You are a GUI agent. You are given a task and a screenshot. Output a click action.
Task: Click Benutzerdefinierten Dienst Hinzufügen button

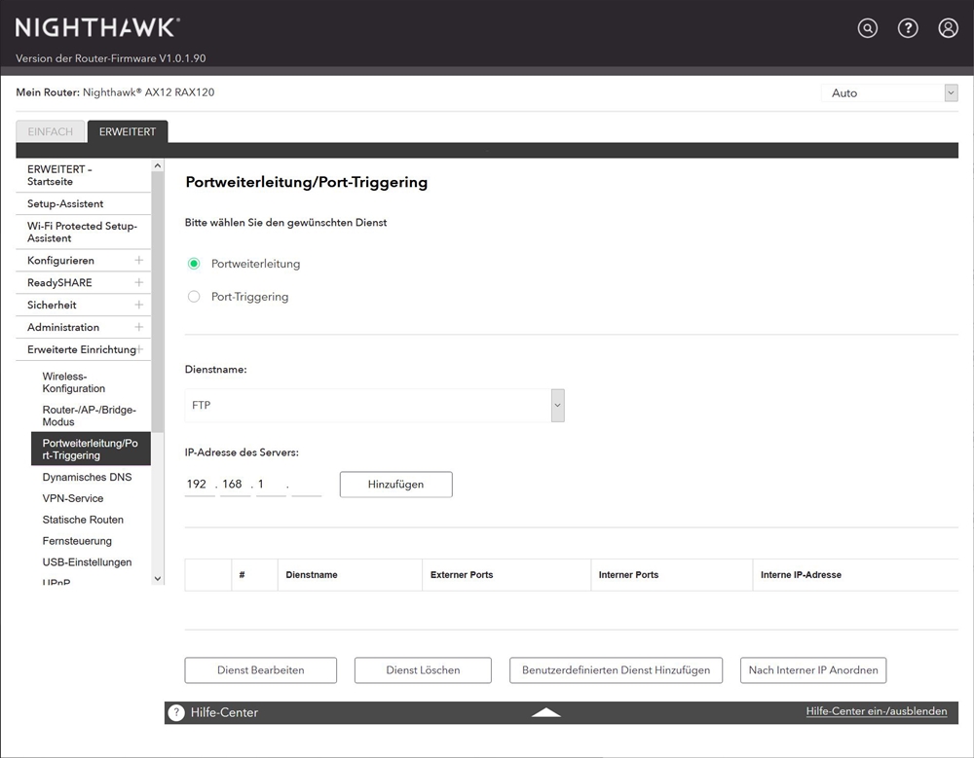(x=616, y=670)
